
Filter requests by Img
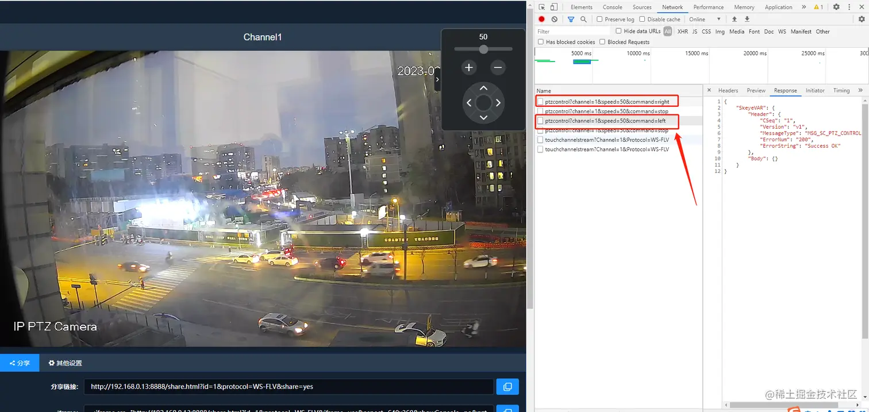(720, 32)
